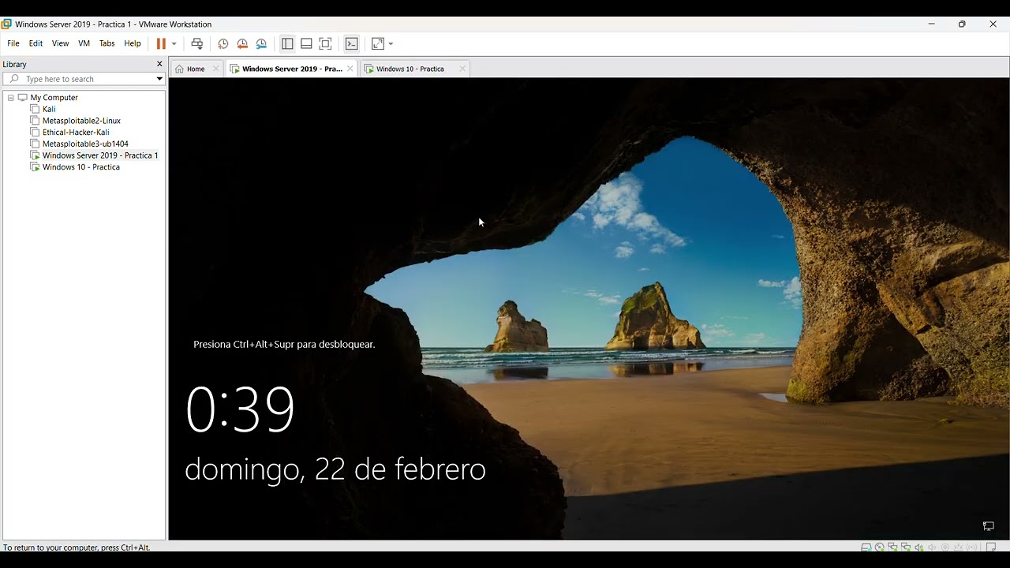Close the Windows 10 - Practica tab
Screen dimensions: 1010x568
(x=462, y=69)
